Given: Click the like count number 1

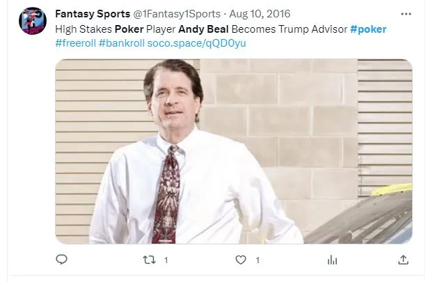Looking at the screenshot, I should click(258, 260).
